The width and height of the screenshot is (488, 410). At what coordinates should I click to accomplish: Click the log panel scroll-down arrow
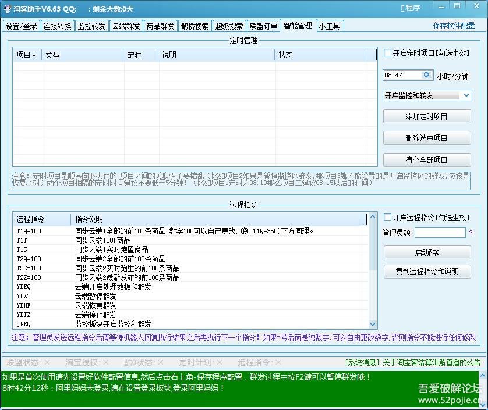483,404
